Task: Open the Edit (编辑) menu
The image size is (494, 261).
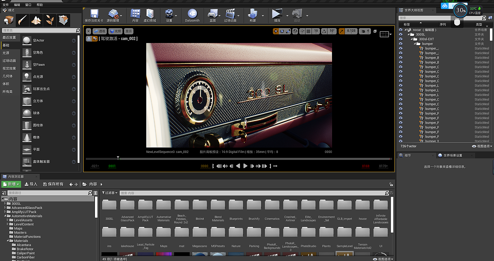Action: pos(17,5)
